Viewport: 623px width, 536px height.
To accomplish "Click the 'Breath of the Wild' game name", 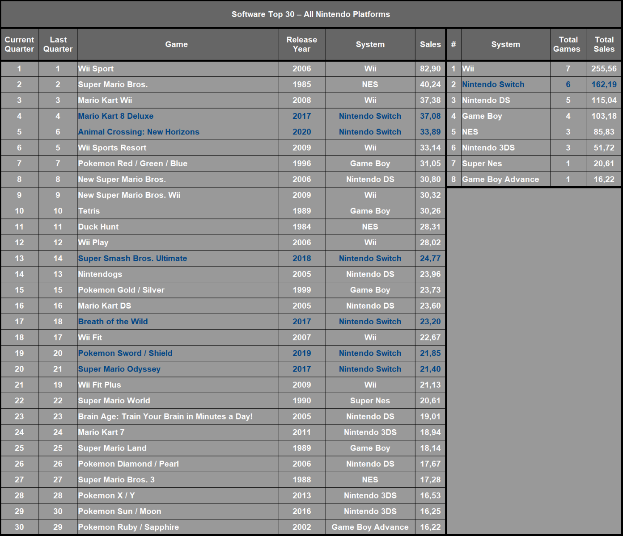I will click(113, 322).
